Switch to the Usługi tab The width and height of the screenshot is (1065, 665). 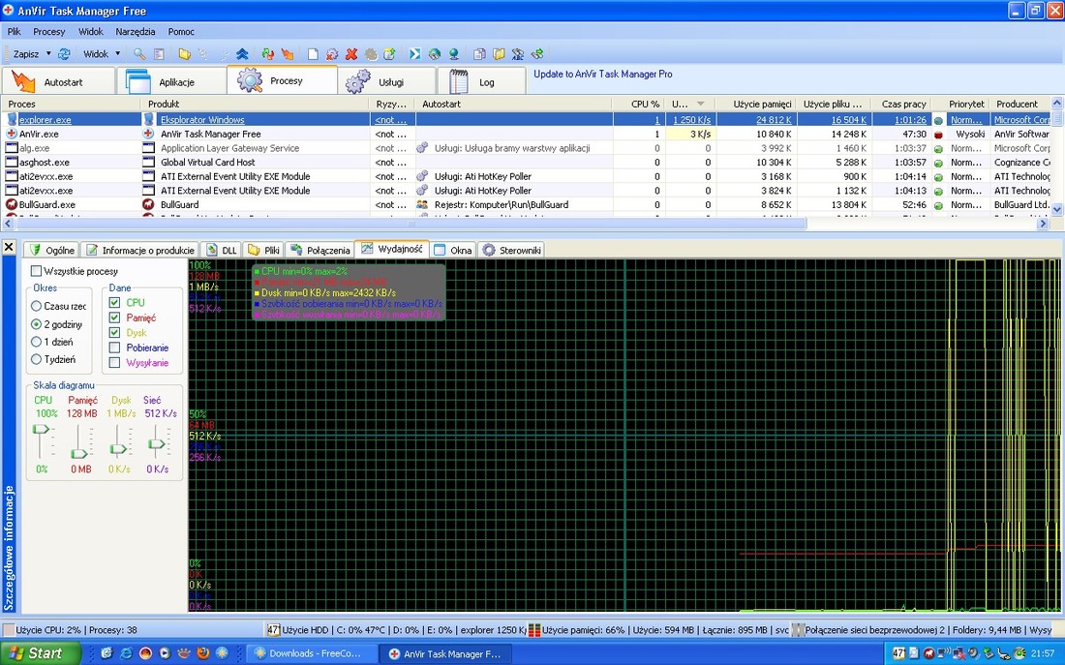[x=386, y=81]
